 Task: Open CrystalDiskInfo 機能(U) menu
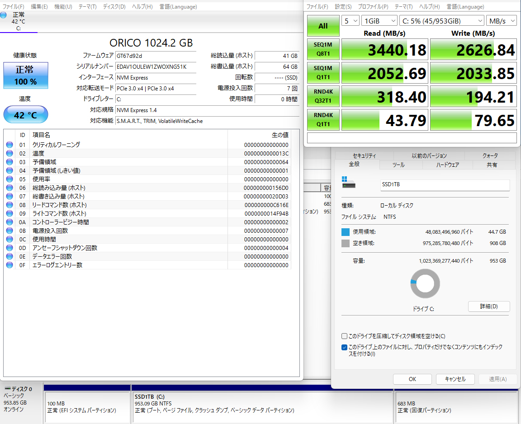pos(63,7)
